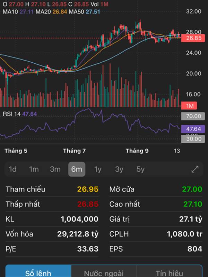Tap the purple 47.64 RSI value tag
208x277 pixels.
[x=193, y=129]
